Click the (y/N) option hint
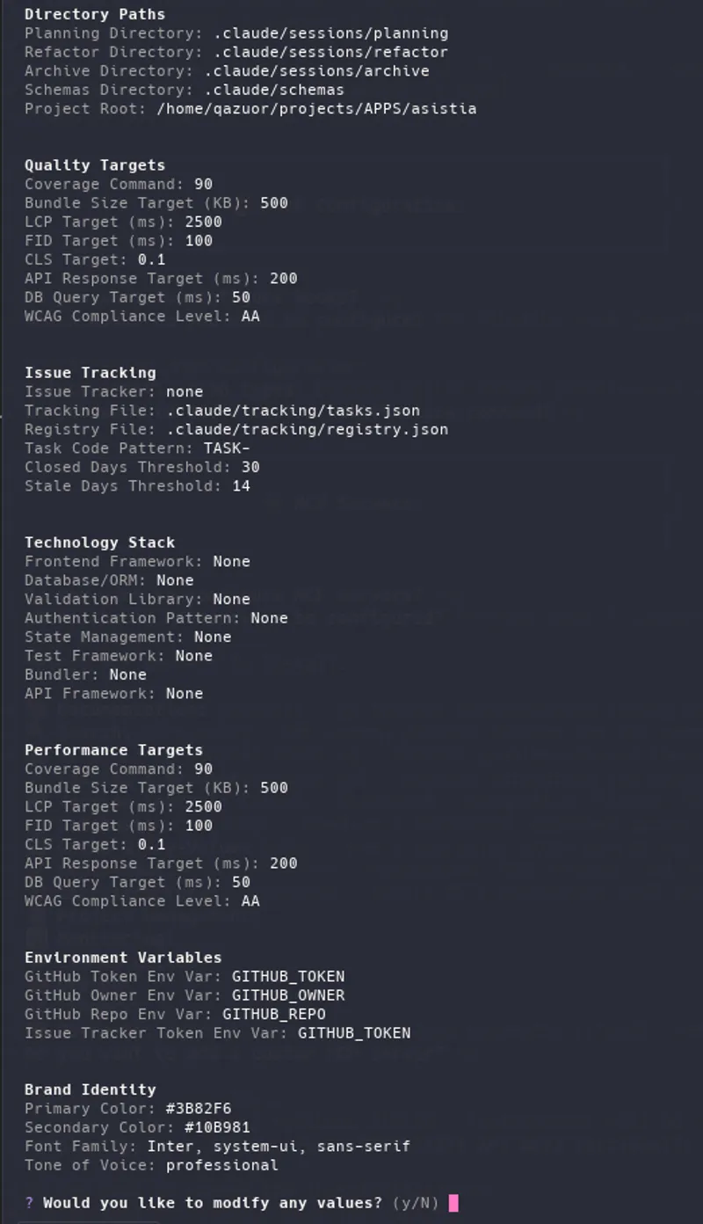Viewport: 703px width, 1224px height. (x=415, y=1203)
